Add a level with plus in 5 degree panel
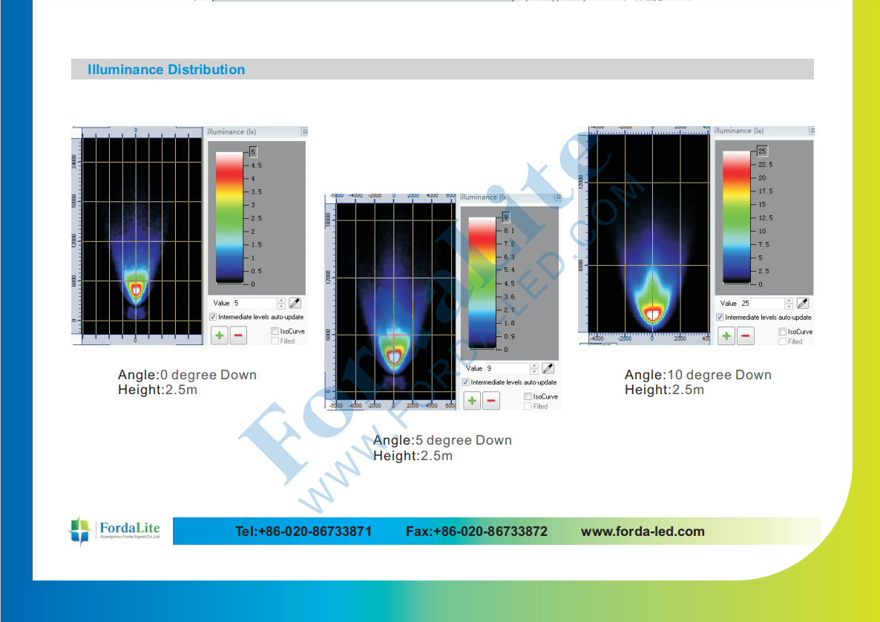 pos(472,401)
